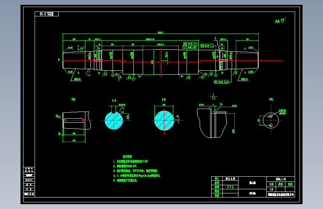Click the "B-B" section label
Screen dimensions: 323x209
pos(164,100)
